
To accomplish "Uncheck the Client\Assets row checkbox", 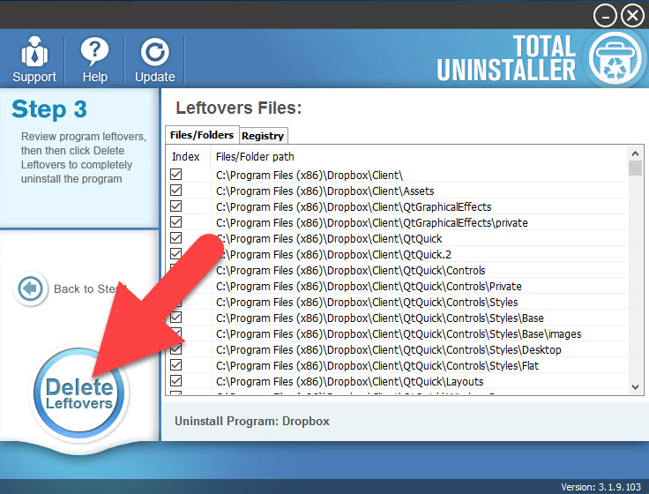I will 175,190.
